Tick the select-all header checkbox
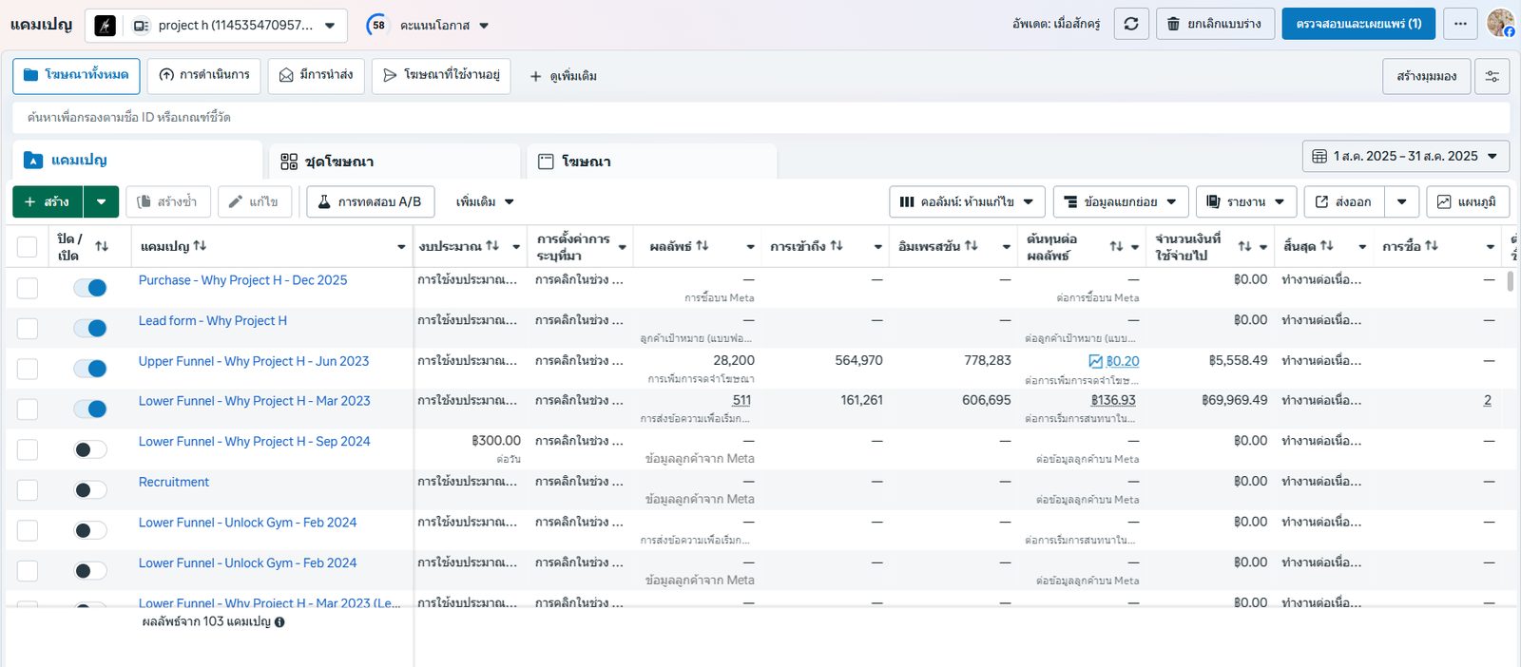This screenshot has width=1521, height=667. [28, 247]
